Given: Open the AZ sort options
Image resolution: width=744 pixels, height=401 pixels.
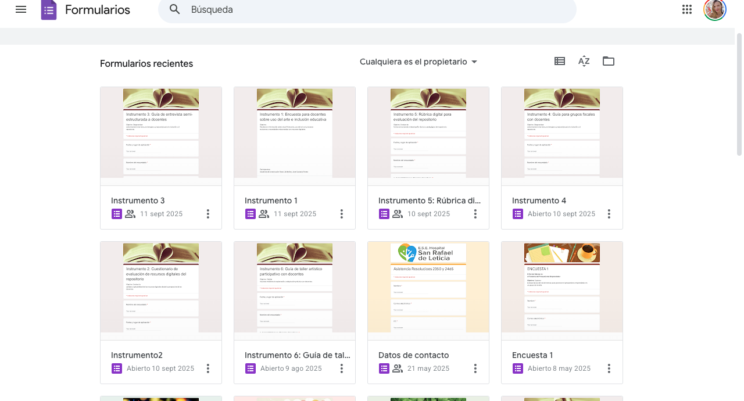Looking at the screenshot, I should [584, 61].
